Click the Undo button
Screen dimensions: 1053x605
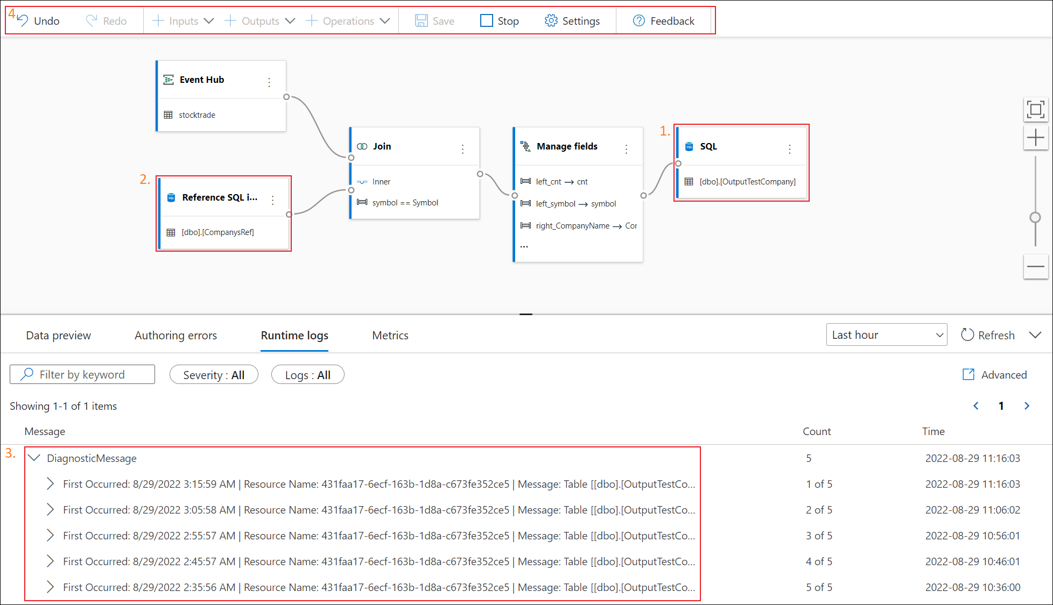tap(38, 21)
